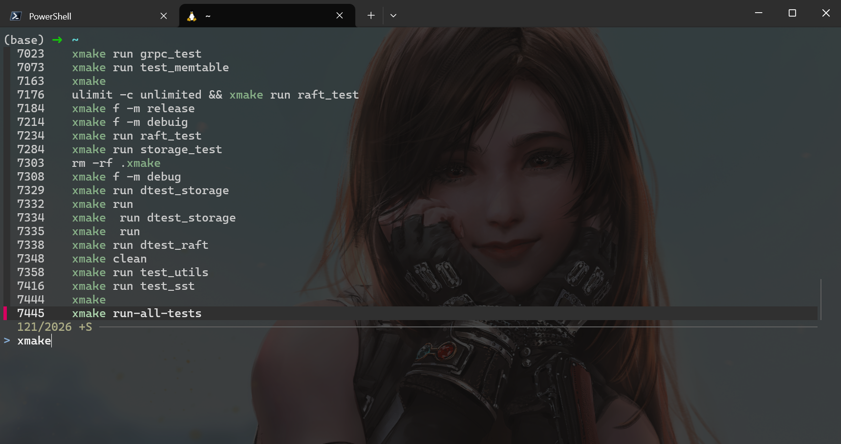Select entry xmake clean

(82, 259)
